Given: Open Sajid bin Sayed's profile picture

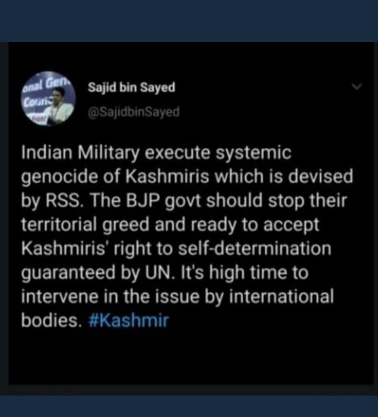Looking at the screenshot, I should tap(48, 98).
